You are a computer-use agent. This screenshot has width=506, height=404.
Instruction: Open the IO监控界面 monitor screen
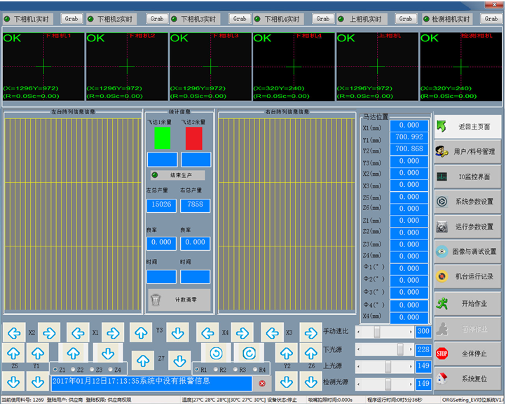tap(467, 176)
